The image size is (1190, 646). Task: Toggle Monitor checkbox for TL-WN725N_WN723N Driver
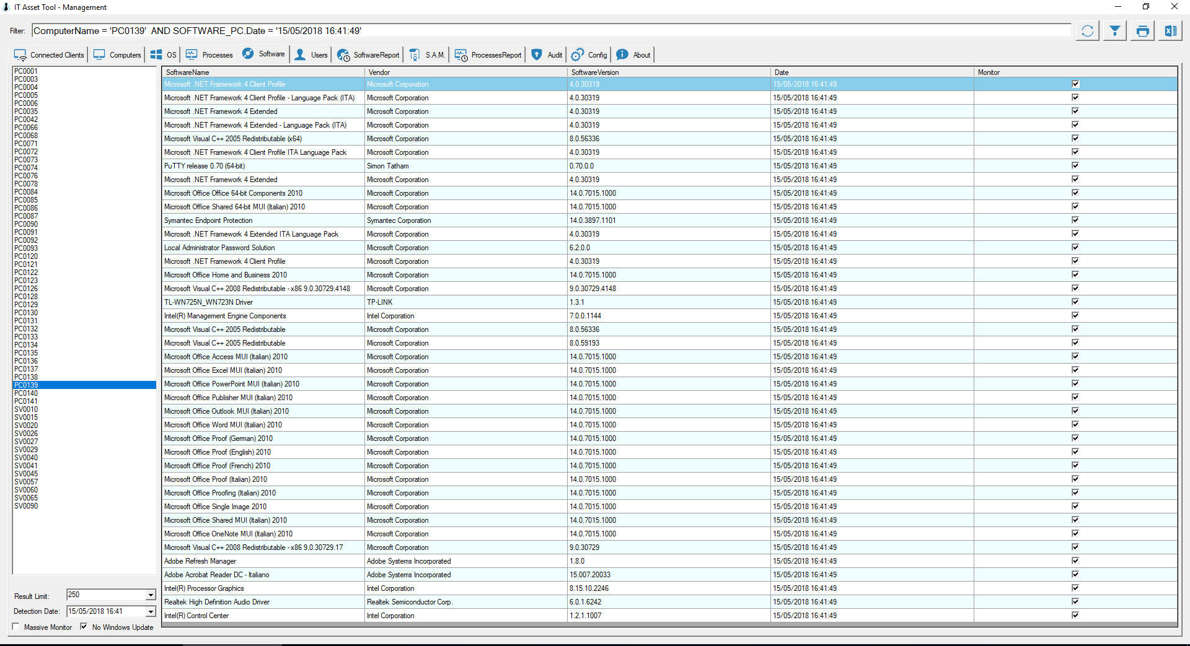pyautogui.click(x=1075, y=302)
